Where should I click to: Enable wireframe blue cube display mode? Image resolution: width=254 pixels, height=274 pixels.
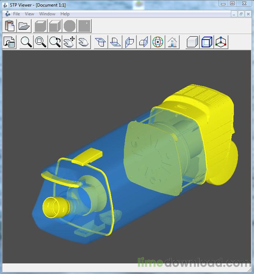[207, 42]
